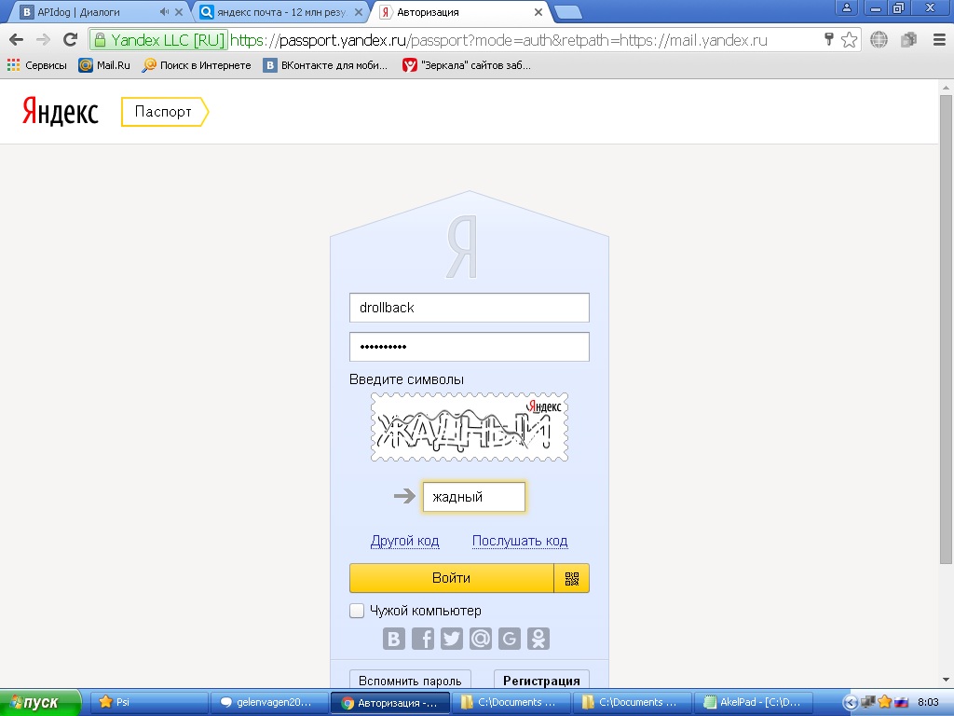Click the password field
The image size is (954, 716).
pos(470,347)
